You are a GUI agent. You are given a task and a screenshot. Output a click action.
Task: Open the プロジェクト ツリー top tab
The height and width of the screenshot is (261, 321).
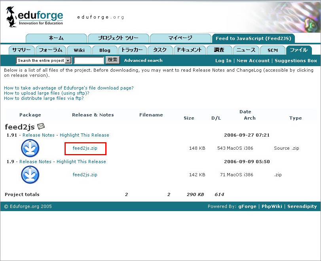pos(118,38)
